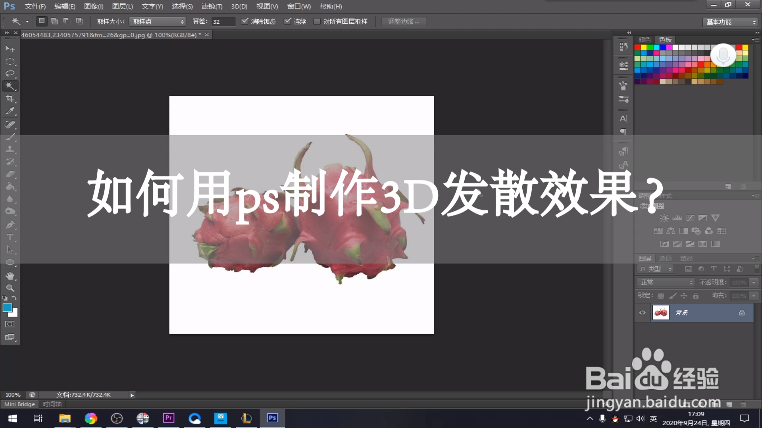
Task: Toggle lock transparent pixels icon
Action: (660, 296)
